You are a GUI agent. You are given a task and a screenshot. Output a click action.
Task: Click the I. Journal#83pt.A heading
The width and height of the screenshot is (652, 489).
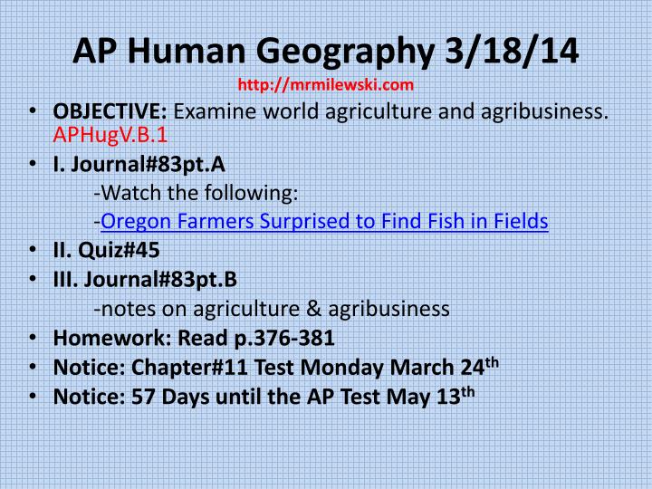(139, 164)
